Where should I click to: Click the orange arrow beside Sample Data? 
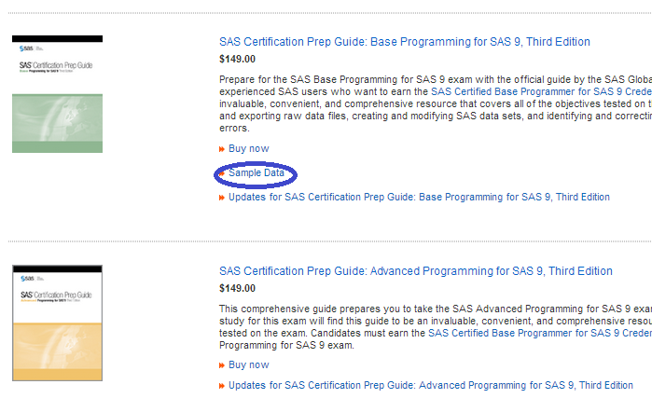click(222, 173)
